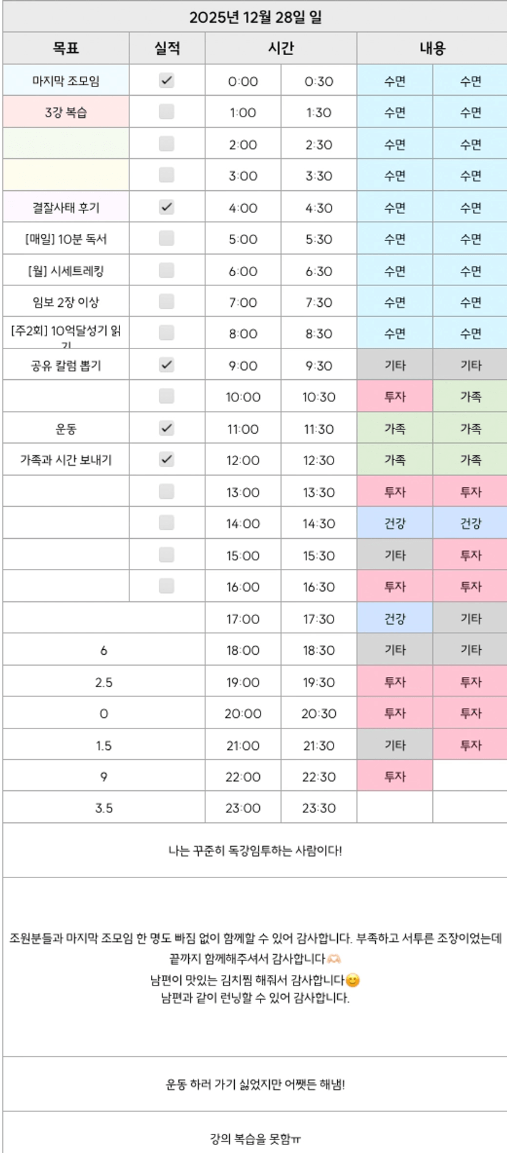
Task: Open the 가족 category cell for 10:30
Action: click(470, 396)
